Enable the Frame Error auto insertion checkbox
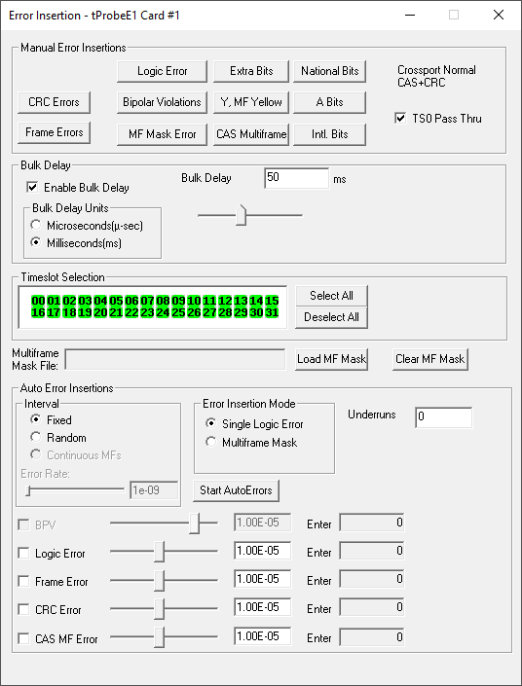This screenshot has height=686, width=522. tap(23, 582)
